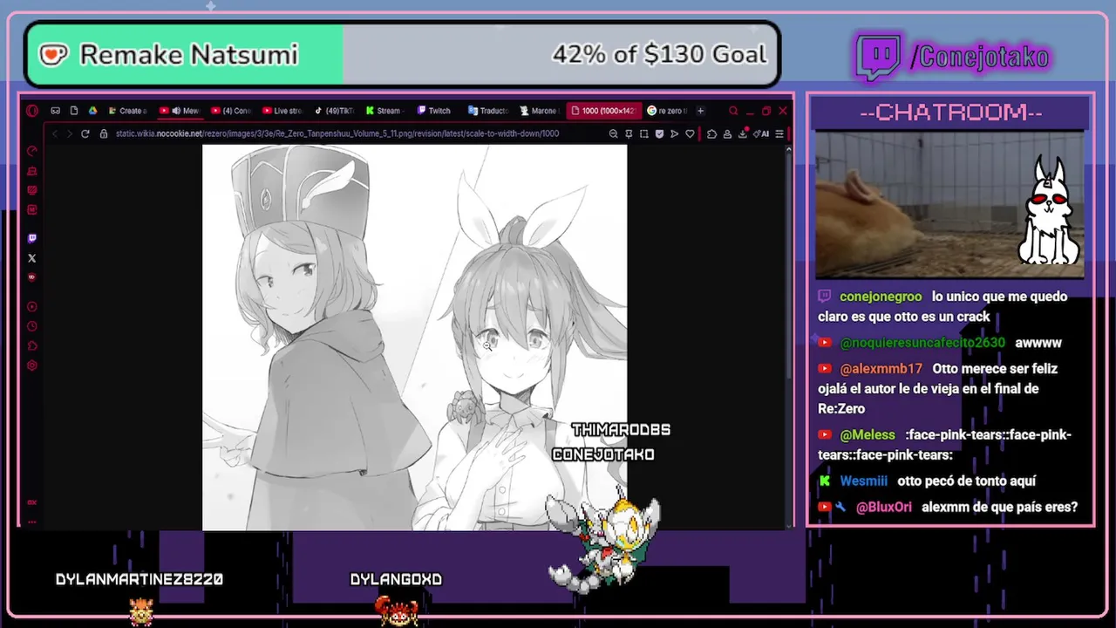Reload the current page

[x=85, y=133]
